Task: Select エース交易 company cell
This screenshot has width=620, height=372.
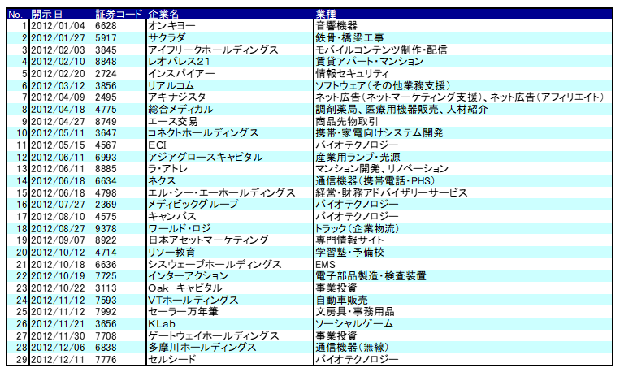Action: [172, 121]
